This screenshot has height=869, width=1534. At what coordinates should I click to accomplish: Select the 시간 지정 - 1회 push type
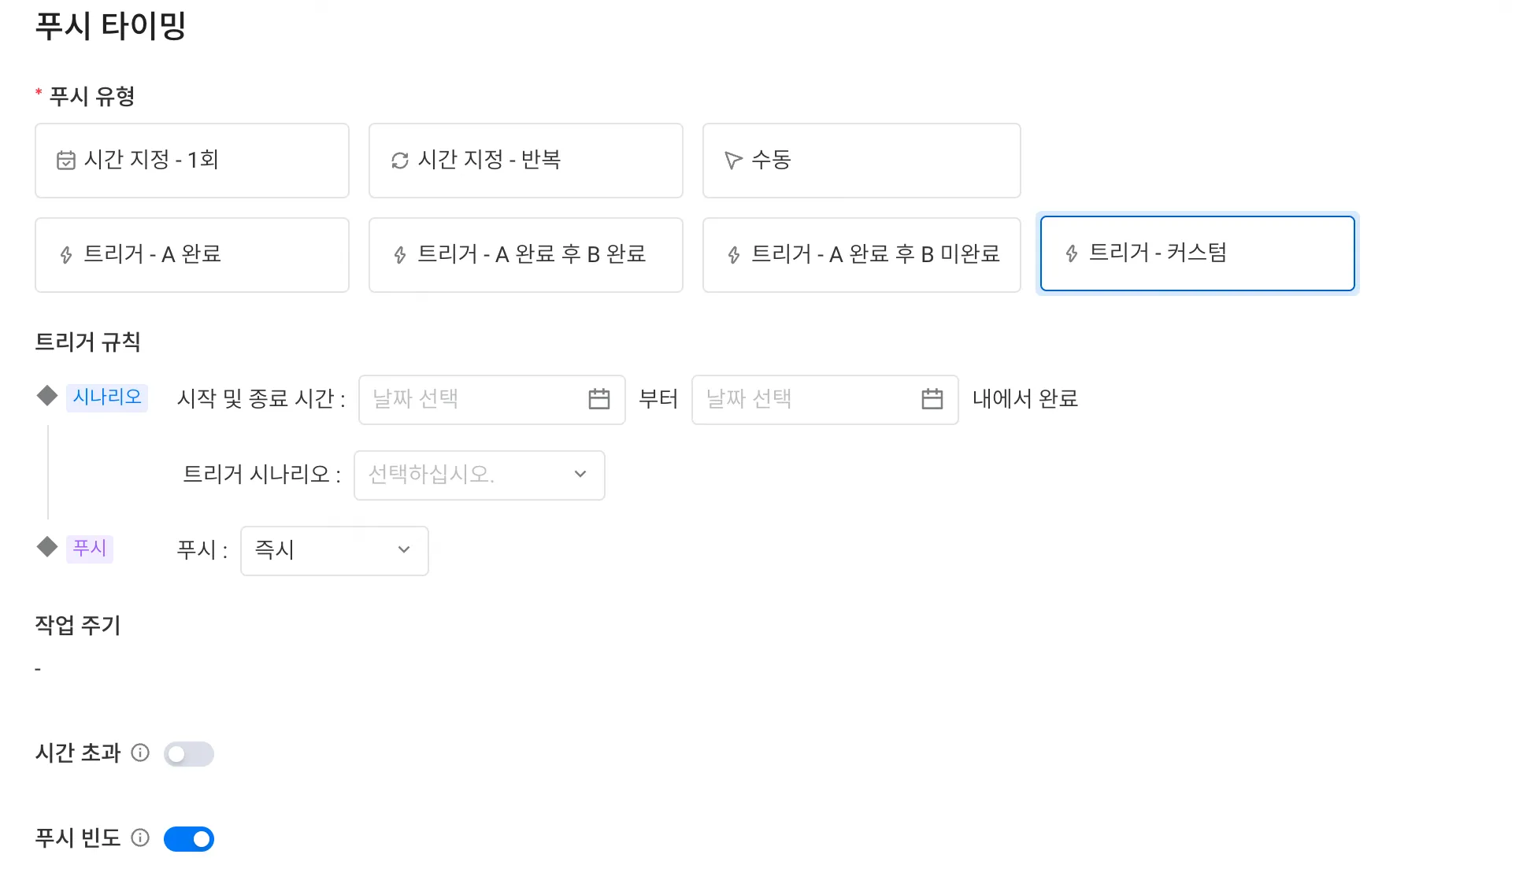coord(192,161)
